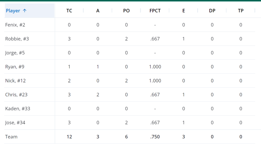This screenshot has height=146, width=261.
Task: Select the Robbie, #3 player row
Action: pos(130,39)
